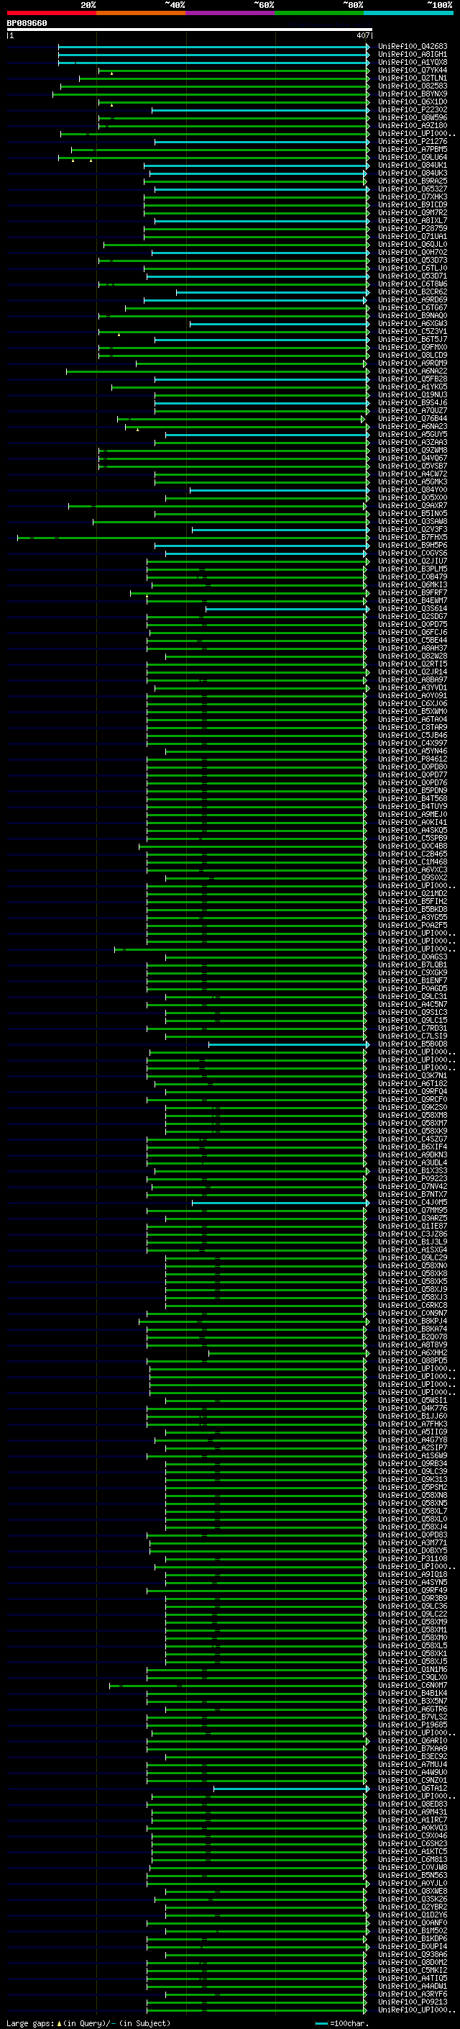Click hit label UniRef100_Q5FB28

[x=413, y=379]
